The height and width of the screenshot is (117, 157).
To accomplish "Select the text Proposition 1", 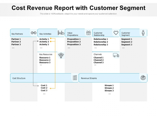I will pos(74,39).
